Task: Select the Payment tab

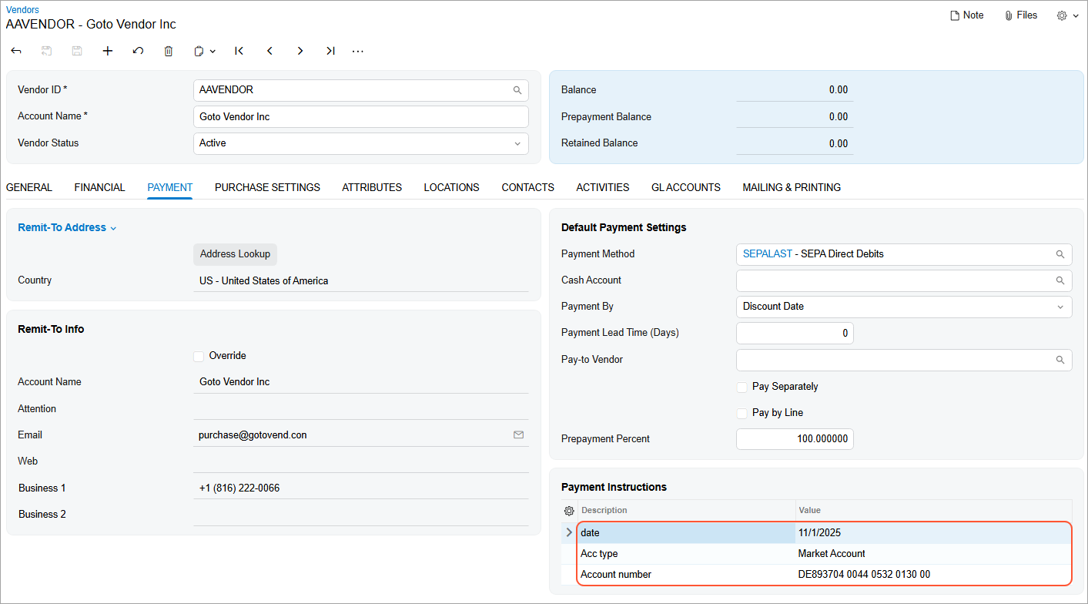Action: click(x=170, y=187)
